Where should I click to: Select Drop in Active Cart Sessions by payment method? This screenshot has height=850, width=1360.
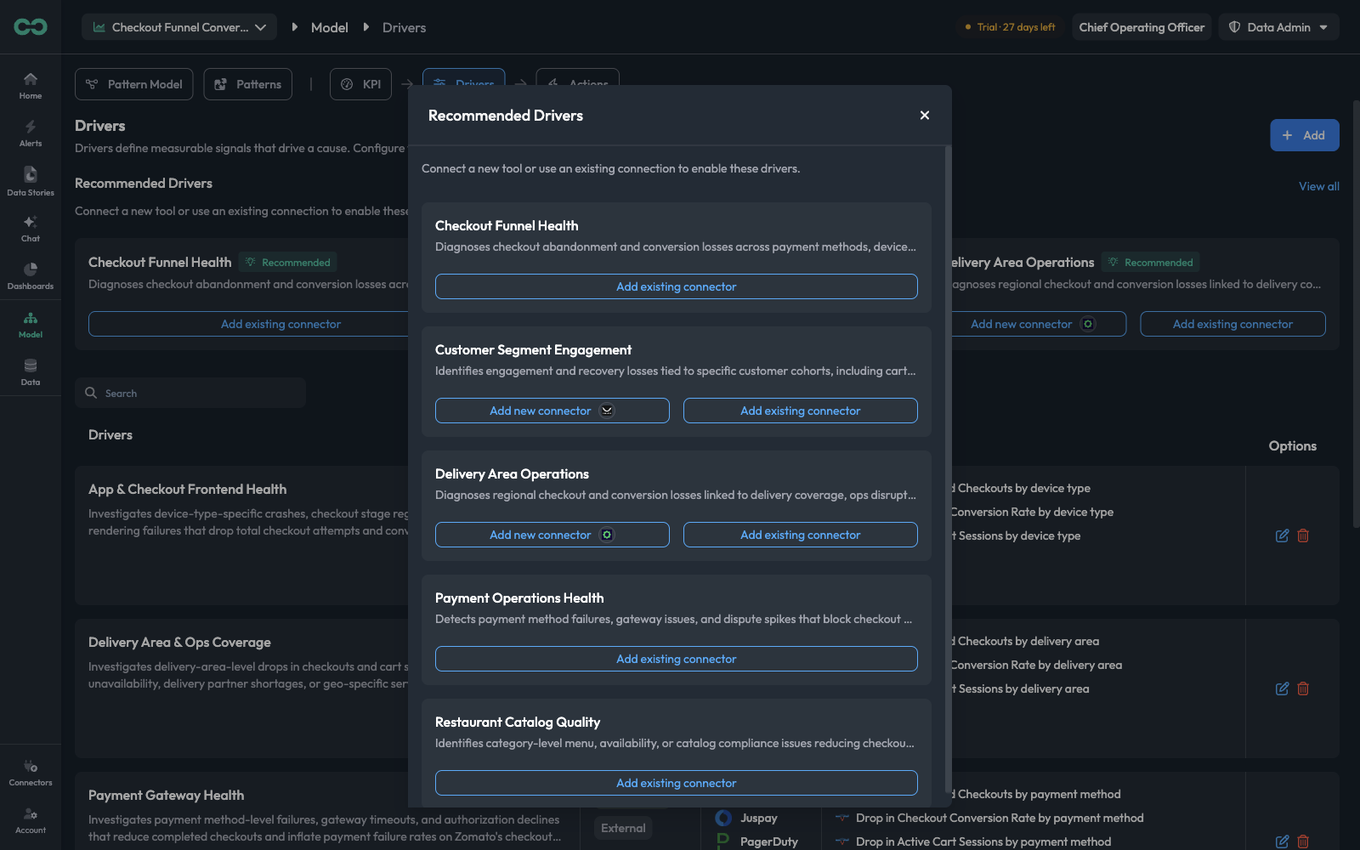pos(983,841)
